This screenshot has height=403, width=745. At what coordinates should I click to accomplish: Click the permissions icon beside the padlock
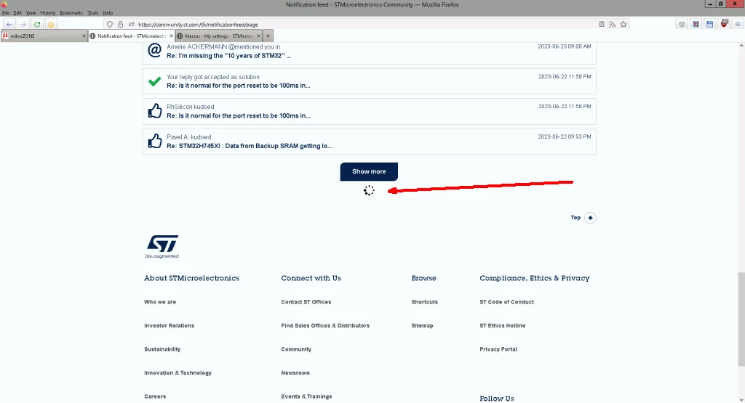(131, 24)
